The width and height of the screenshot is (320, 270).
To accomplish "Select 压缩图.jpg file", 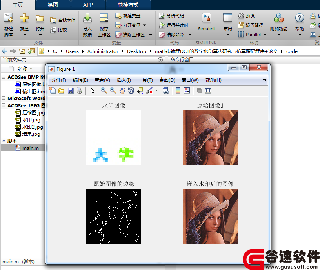I will 30,113.
